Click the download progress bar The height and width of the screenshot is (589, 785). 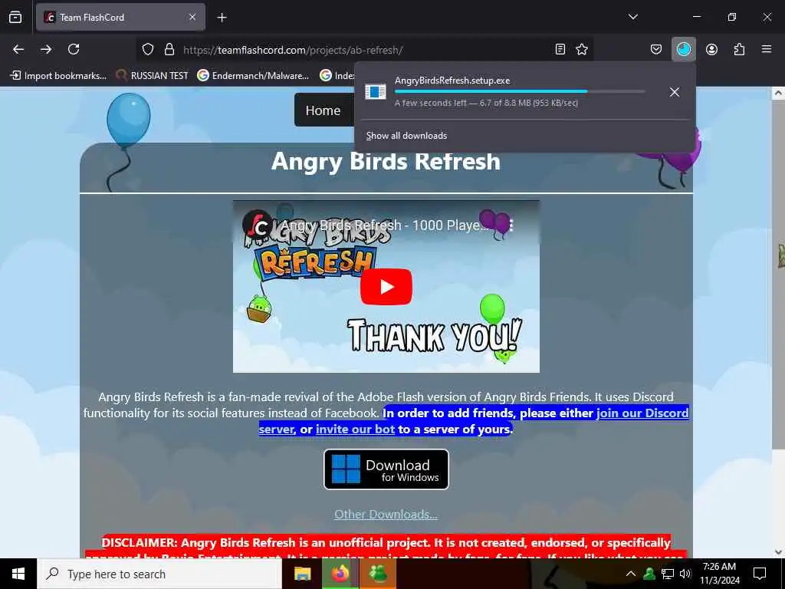click(x=519, y=92)
